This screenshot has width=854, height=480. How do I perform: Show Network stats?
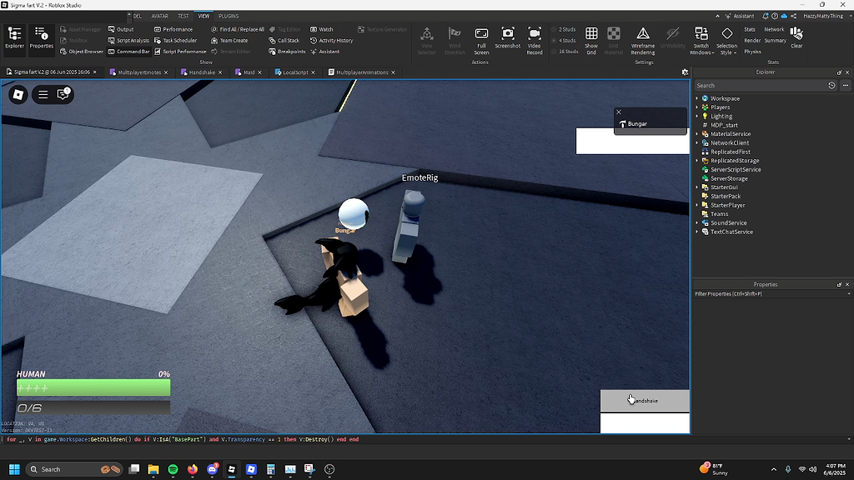774,29
